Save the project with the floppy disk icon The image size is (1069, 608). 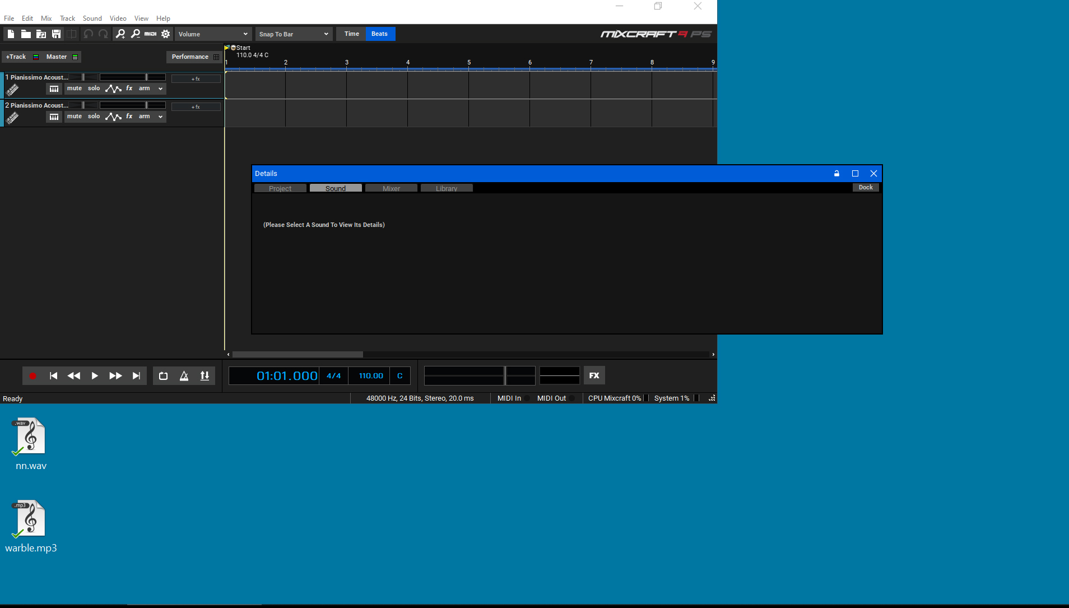(x=56, y=34)
